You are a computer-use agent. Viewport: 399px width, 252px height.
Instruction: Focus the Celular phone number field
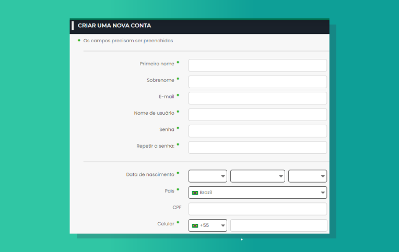(x=278, y=225)
